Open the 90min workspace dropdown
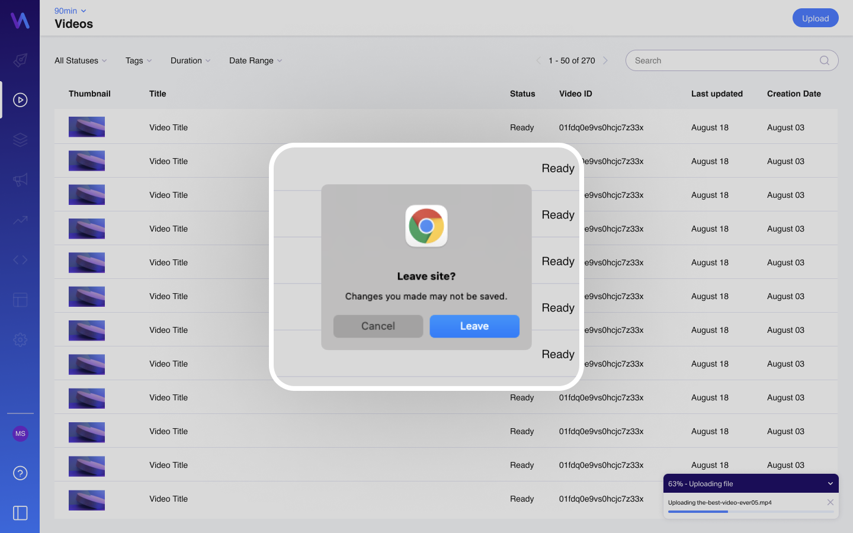Screen dimensions: 853x533 (70, 11)
